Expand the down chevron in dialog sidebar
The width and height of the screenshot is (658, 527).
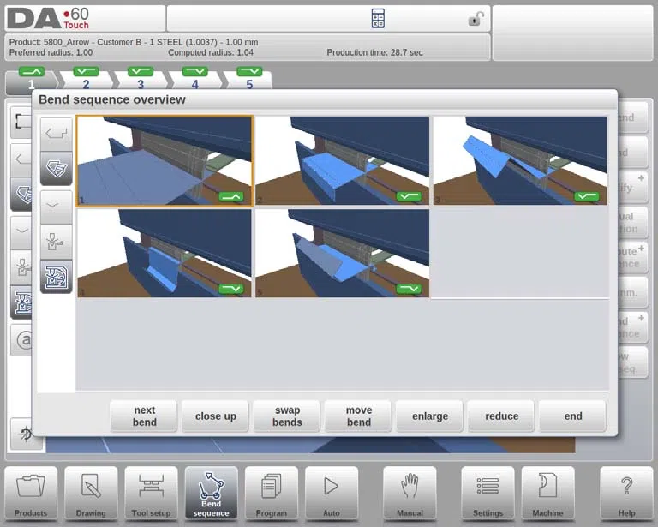(57, 206)
